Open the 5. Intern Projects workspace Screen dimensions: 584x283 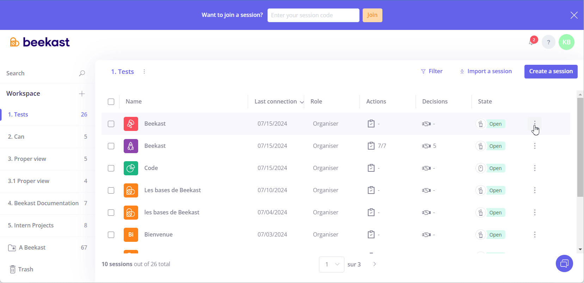48,226
